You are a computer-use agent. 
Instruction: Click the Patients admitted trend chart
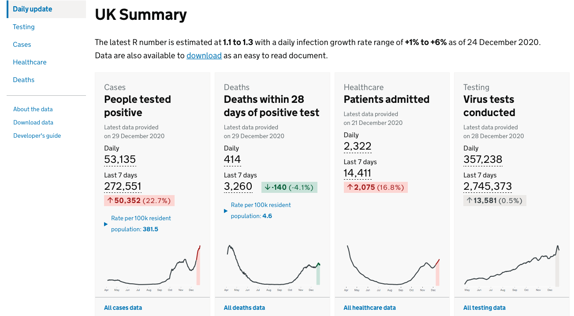(392, 267)
